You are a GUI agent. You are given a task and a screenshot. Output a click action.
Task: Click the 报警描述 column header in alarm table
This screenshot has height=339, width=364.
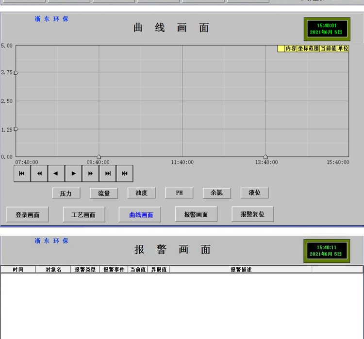click(x=241, y=269)
